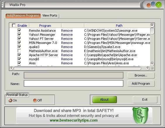The width and height of the screenshot is (165, 128).
Task: Click the vertical scrollbar thumb
Action: pyautogui.click(x=152, y=31)
